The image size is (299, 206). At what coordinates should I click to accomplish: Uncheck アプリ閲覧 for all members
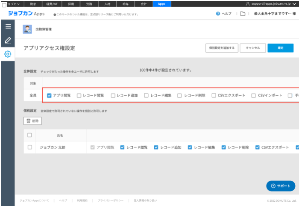(49, 96)
